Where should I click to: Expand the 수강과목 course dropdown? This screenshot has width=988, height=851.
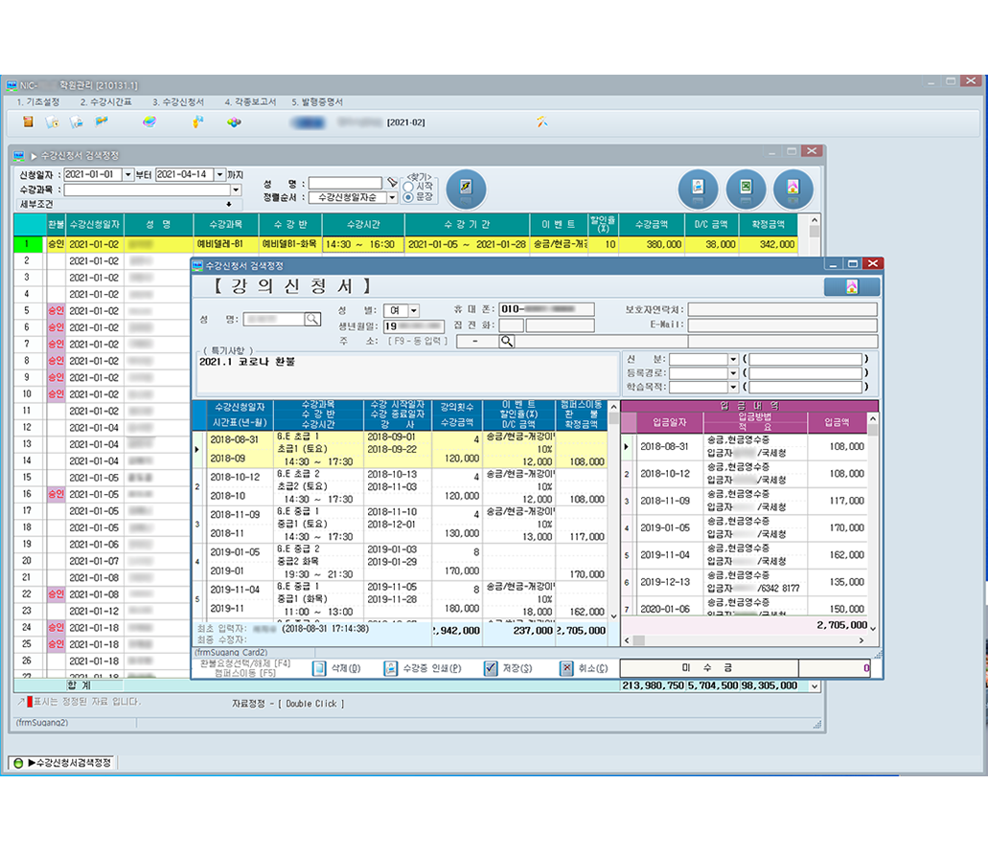click(x=235, y=190)
